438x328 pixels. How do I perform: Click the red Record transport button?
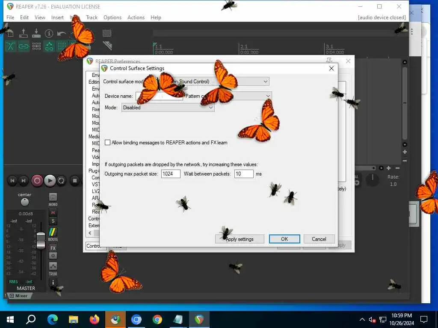[37, 181]
